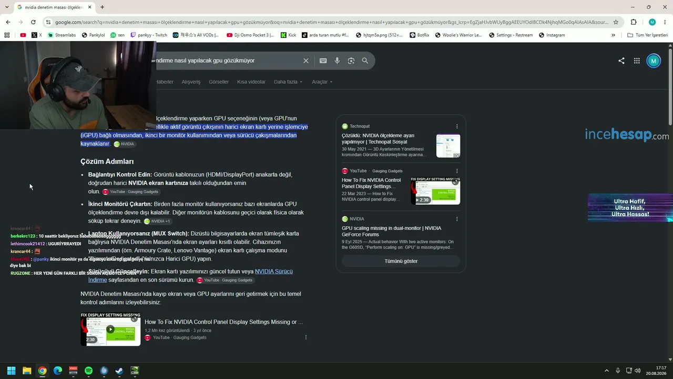Open the 'Tüm Yer İşaretleri' bookmarks folder
This screenshot has height=379, width=673.
647,35
